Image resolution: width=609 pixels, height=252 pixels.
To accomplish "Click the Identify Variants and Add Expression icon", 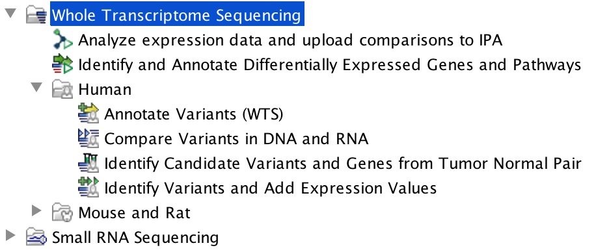I will click(88, 188).
